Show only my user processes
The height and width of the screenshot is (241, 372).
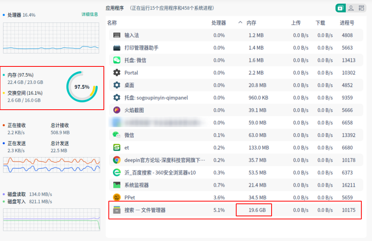[351, 8]
